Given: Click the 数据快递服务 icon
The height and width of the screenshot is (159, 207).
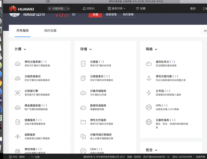Looking at the screenshot, I should [83, 107].
